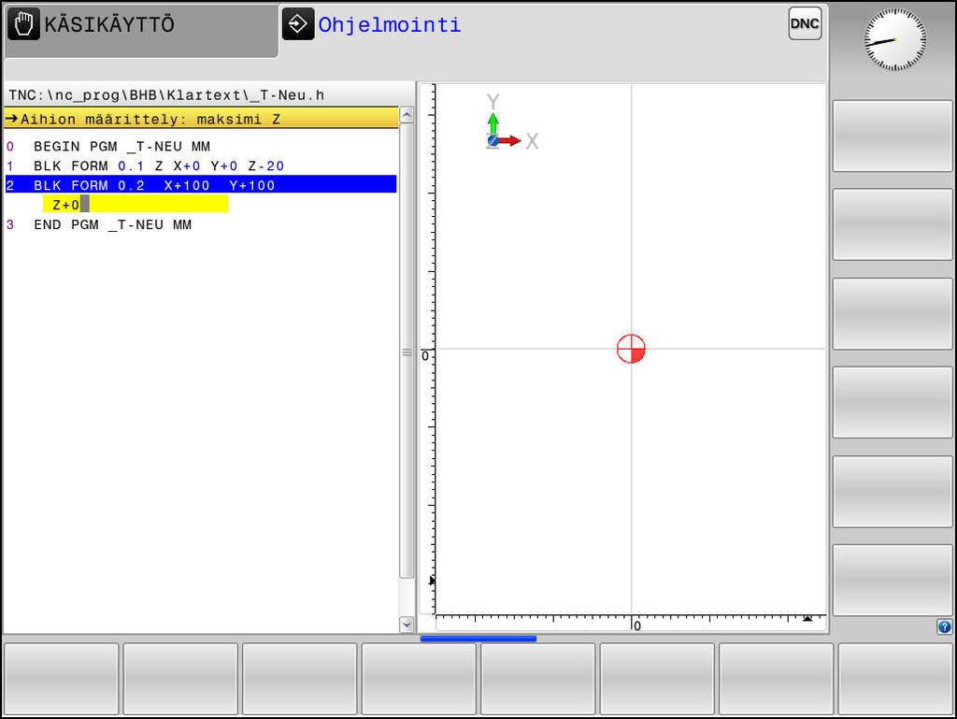Viewport: 957px width, 719px height.
Task: Click the black marker on horizontal ruler
Action: pos(807,618)
